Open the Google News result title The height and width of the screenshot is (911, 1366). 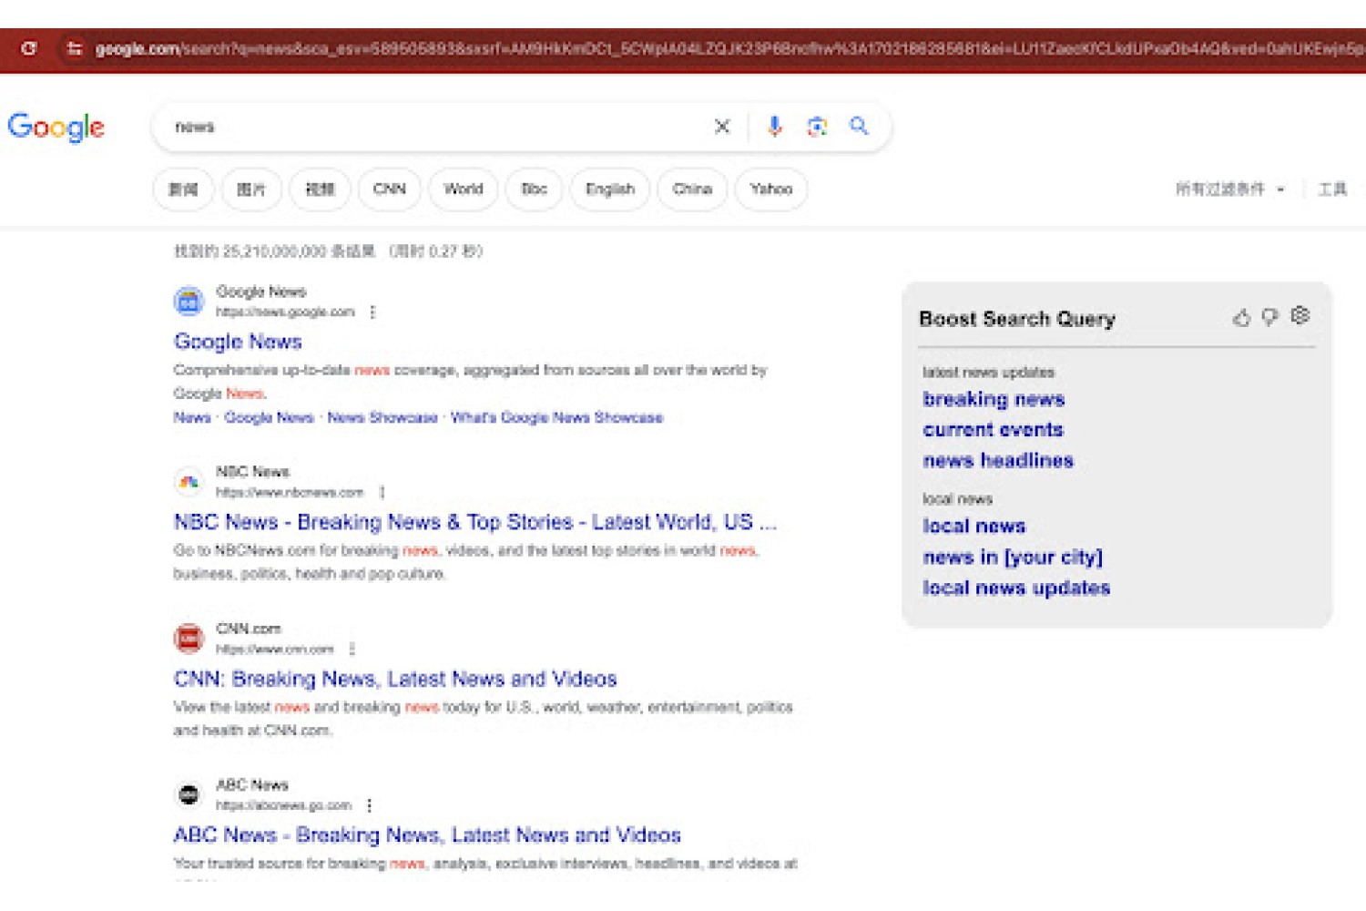238,342
